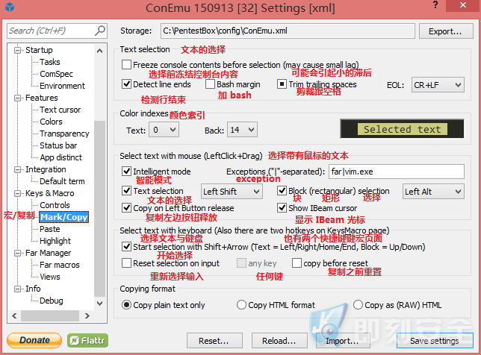Click the Reload... button
The image size is (481, 355).
tap(279, 341)
